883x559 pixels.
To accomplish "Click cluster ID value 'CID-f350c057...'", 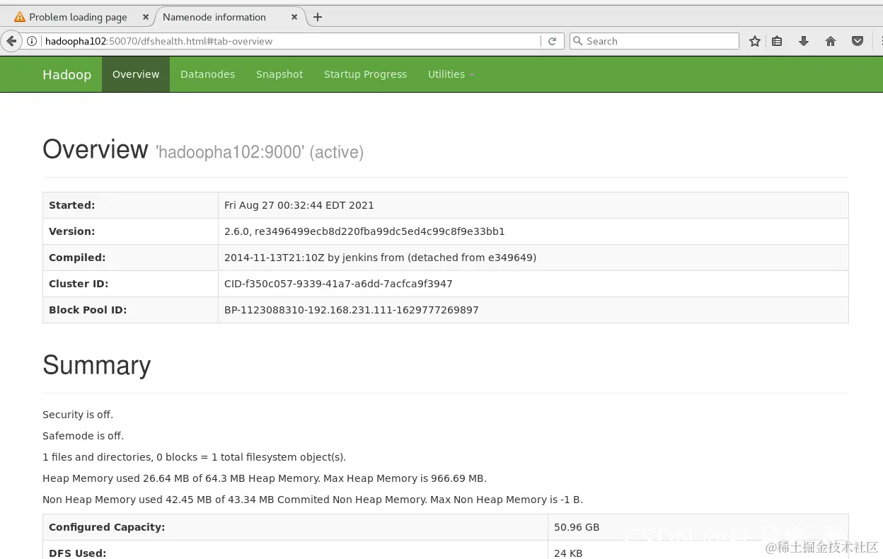I will tap(338, 284).
